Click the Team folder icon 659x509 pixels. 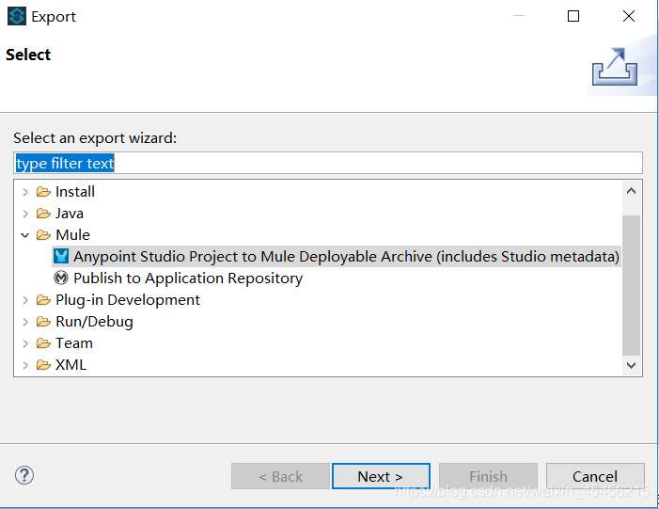tap(43, 343)
